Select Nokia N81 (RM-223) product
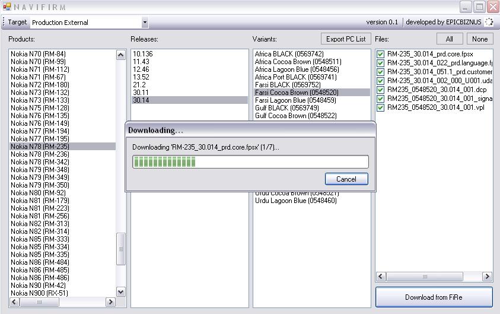The width and height of the screenshot is (500, 314). coord(62,208)
